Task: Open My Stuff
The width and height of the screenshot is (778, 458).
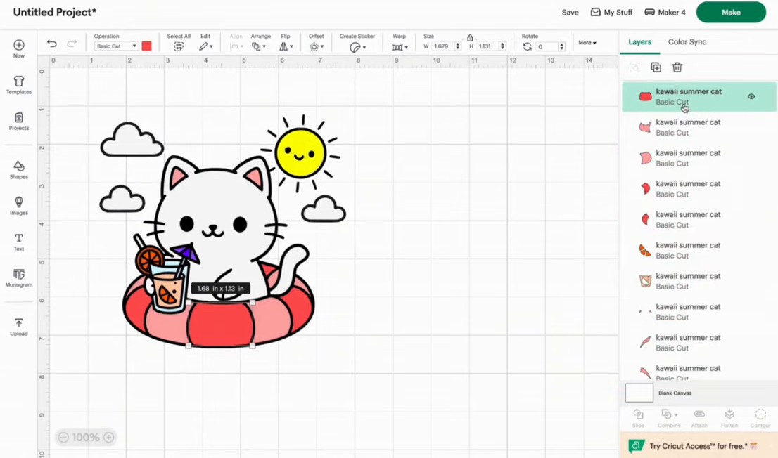Action: pos(611,13)
